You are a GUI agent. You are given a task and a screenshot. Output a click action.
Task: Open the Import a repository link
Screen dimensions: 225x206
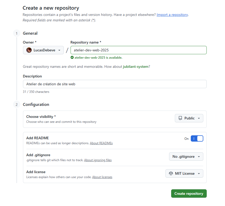point(172,15)
